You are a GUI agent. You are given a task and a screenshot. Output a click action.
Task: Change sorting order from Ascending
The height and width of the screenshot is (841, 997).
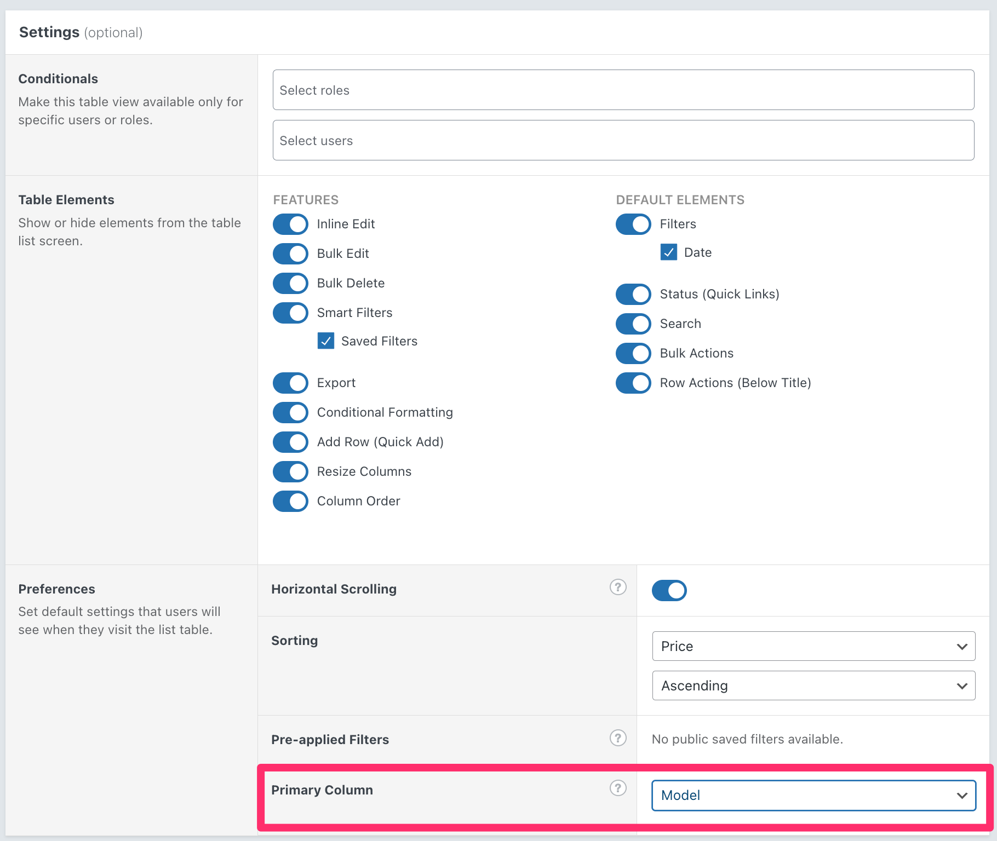[813, 686]
